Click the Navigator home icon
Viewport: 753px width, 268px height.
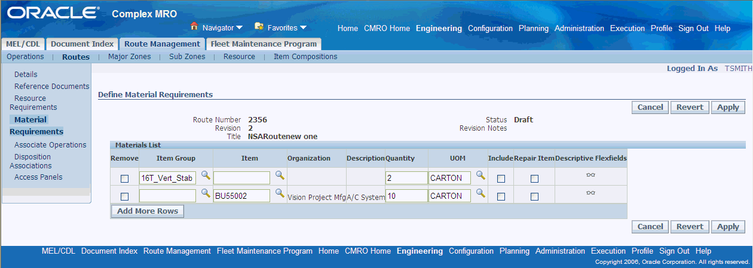click(194, 26)
